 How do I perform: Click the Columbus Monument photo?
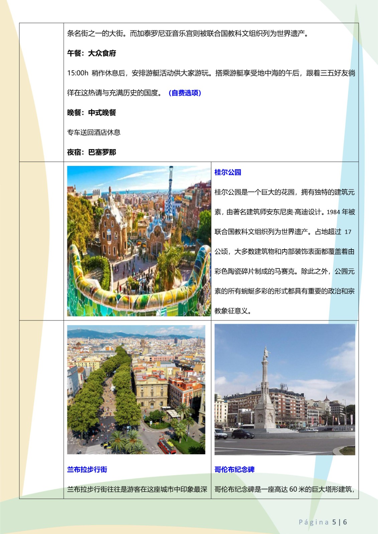point(285,389)
